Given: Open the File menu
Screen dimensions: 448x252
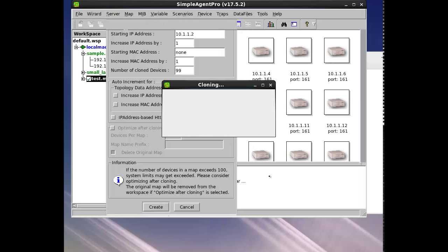Looking at the screenshot, I should pyautogui.click(x=79, y=14).
